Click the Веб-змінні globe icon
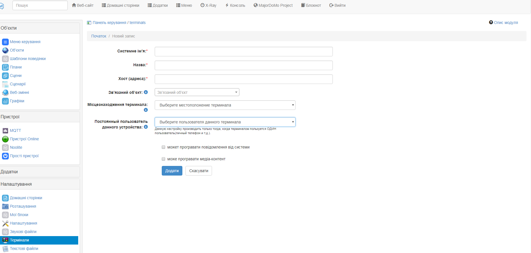This screenshot has width=531, height=253. (x=5, y=92)
